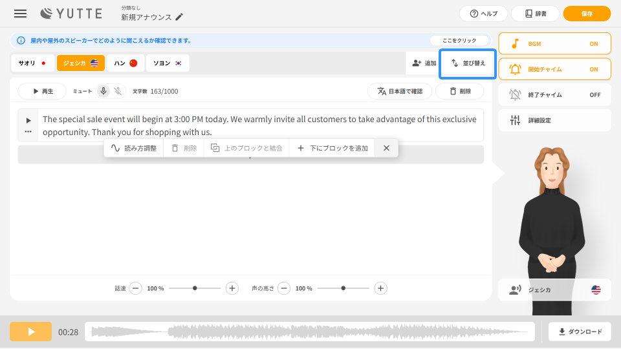Close the block context toolbar
The image size is (621, 349).
point(386,148)
